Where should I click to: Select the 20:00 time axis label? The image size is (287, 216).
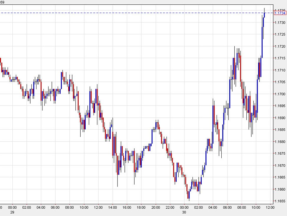coord(155,207)
